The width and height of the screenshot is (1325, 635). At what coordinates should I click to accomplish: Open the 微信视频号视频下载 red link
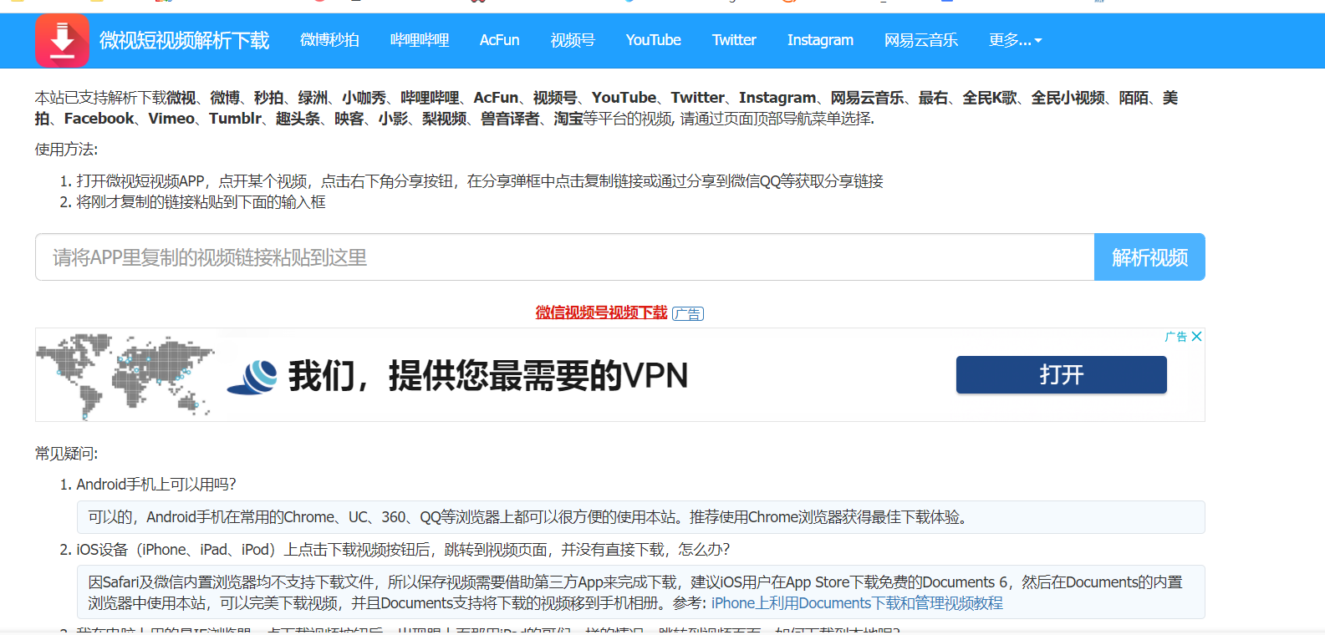pos(601,312)
